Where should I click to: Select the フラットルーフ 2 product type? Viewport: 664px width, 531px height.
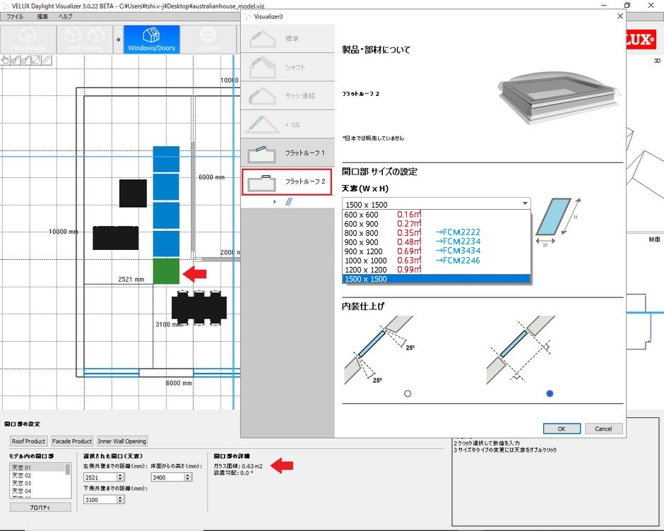[x=287, y=181]
